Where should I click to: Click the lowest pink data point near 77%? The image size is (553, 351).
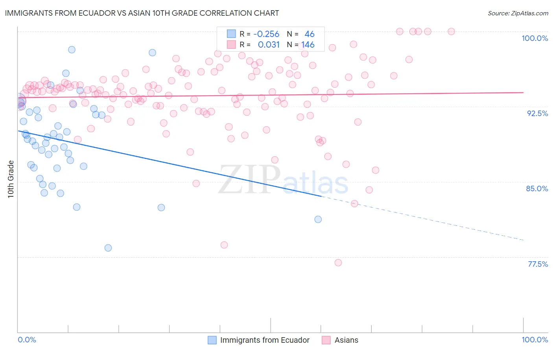coord(338,262)
